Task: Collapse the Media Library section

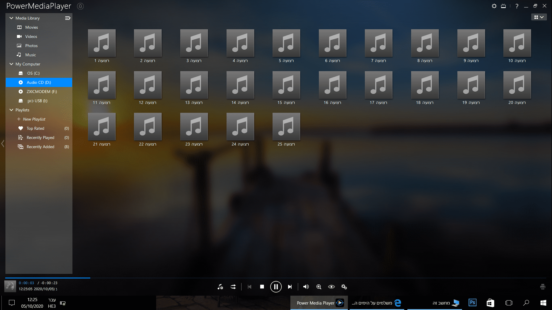Action: pos(11,18)
